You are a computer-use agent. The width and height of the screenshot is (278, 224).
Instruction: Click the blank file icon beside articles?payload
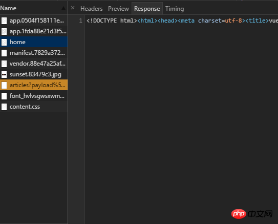(x=4, y=85)
